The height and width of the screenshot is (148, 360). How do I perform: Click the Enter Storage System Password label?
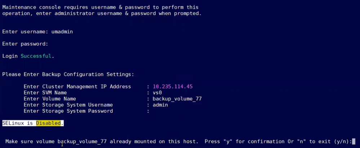pyautogui.click(x=68, y=111)
